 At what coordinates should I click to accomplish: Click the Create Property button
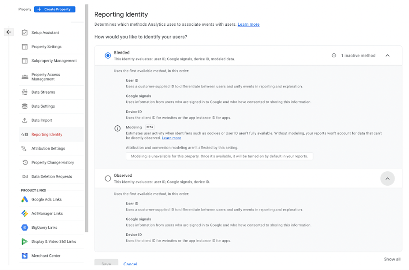(x=55, y=9)
